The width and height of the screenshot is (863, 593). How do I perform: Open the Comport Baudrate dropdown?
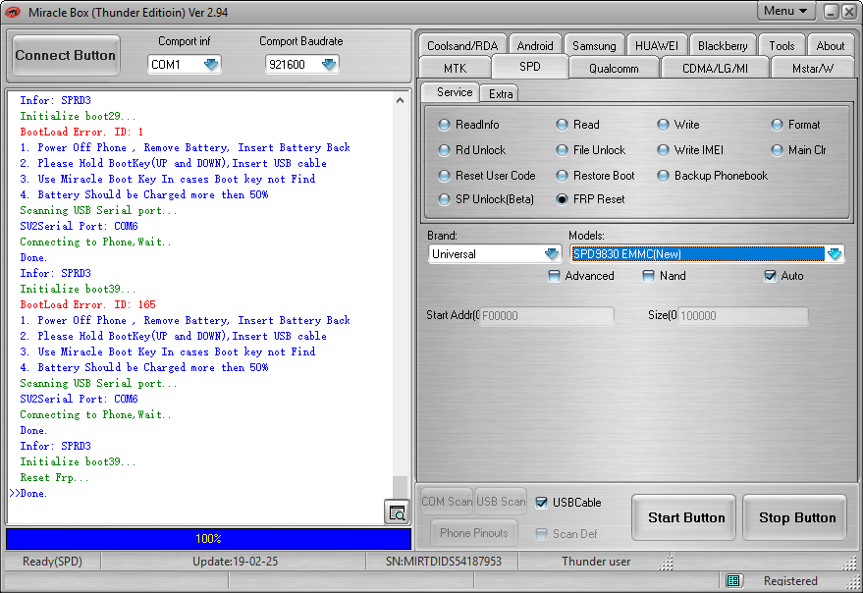[x=329, y=65]
